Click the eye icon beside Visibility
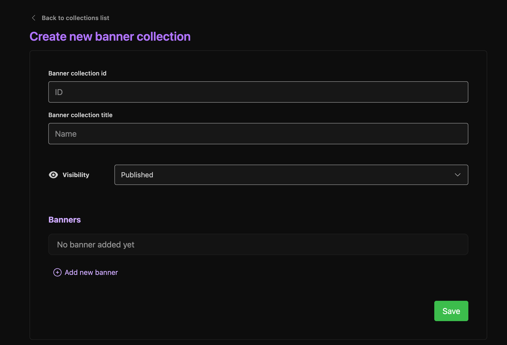 [x=53, y=175]
